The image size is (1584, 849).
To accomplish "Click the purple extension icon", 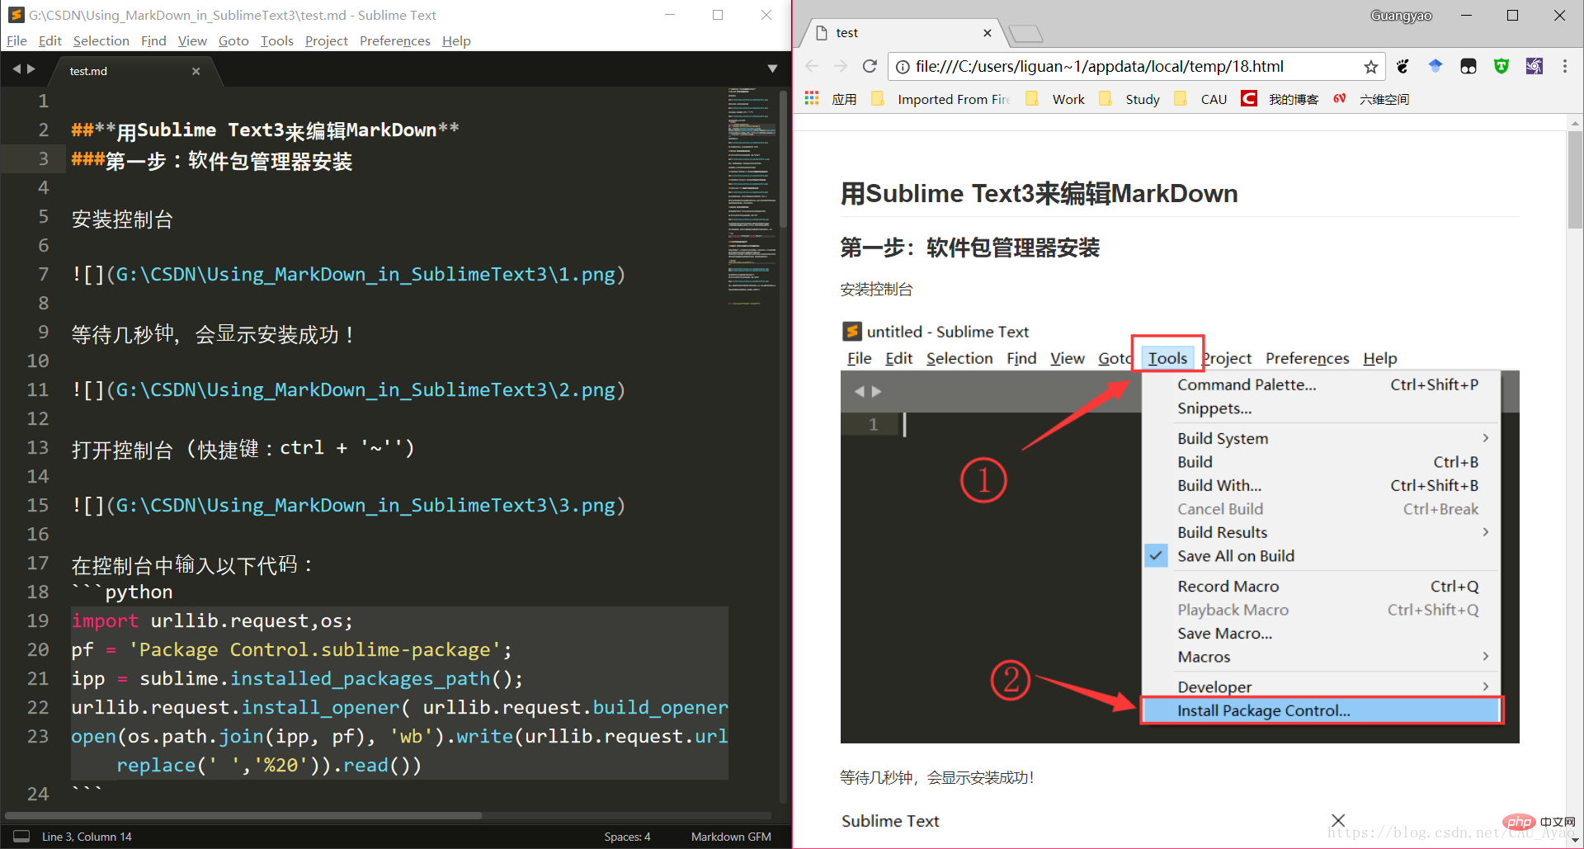I will point(1534,66).
